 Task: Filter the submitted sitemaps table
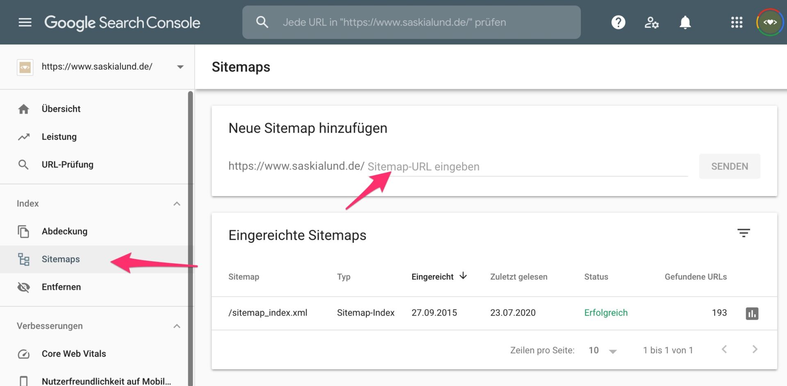744,233
